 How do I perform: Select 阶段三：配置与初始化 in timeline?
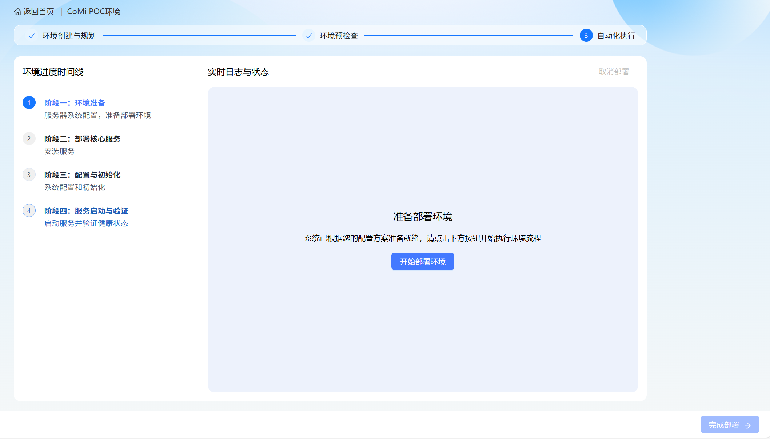point(82,175)
